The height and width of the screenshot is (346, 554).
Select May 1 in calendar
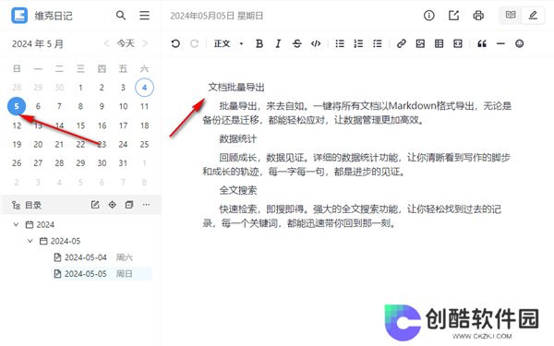click(80, 88)
